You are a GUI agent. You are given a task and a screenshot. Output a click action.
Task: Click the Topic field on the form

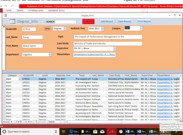point(108,37)
